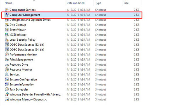Select the Task Scheduler file name
Image resolution: width=189 pixels, height=106 pixels.
(x=19, y=89)
